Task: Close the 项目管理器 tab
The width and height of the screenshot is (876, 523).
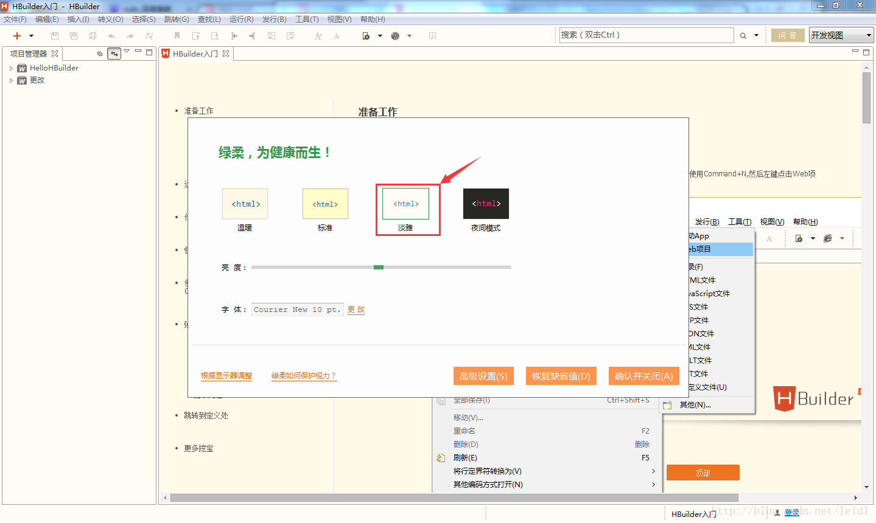Action: [x=55, y=54]
